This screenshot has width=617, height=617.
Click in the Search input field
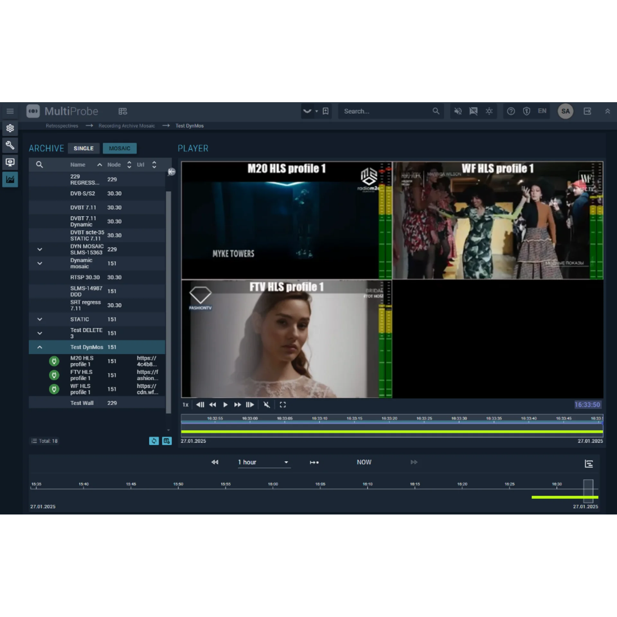click(386, 111)
